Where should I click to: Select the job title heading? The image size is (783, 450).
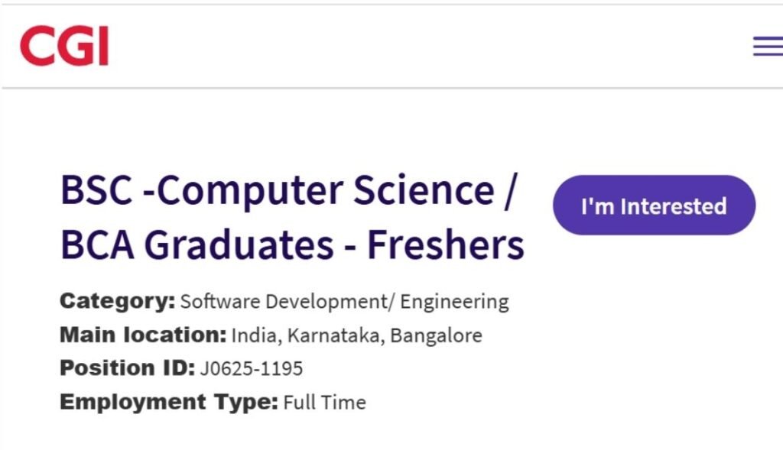(x=291, y=218)
